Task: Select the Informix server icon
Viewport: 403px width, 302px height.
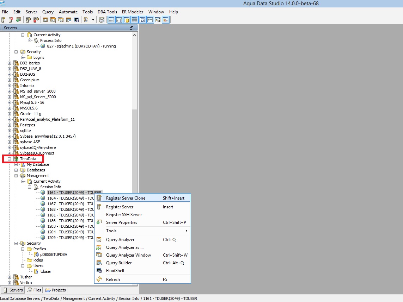Action: pos(16,86)
